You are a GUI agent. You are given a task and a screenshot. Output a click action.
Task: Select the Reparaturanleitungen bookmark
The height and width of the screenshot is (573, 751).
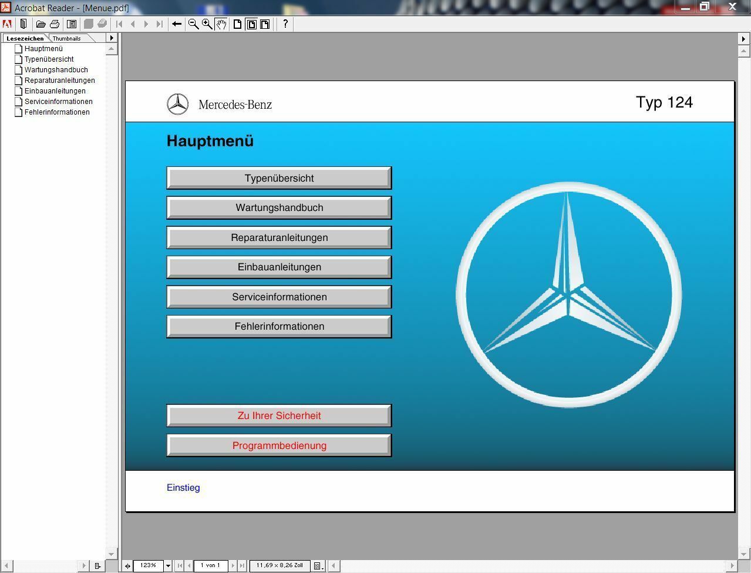[x=59, y=81]
